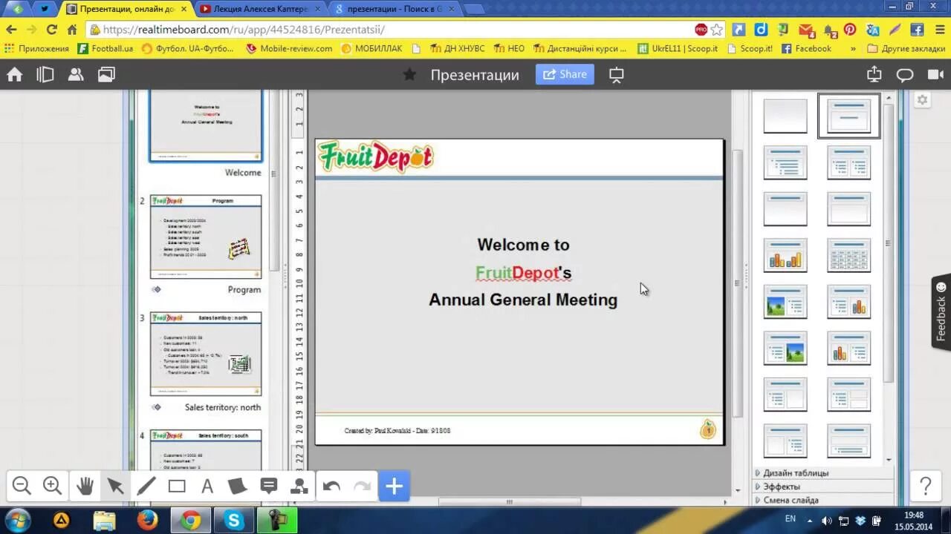Open slide 2 Program thumbnail

point(206,237)
